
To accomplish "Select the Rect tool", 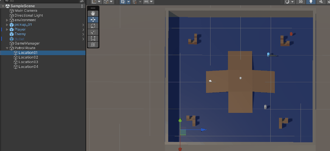I will click(x=93, y=38).
